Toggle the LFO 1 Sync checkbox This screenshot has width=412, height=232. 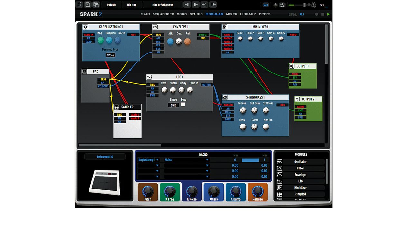(183, 105)
